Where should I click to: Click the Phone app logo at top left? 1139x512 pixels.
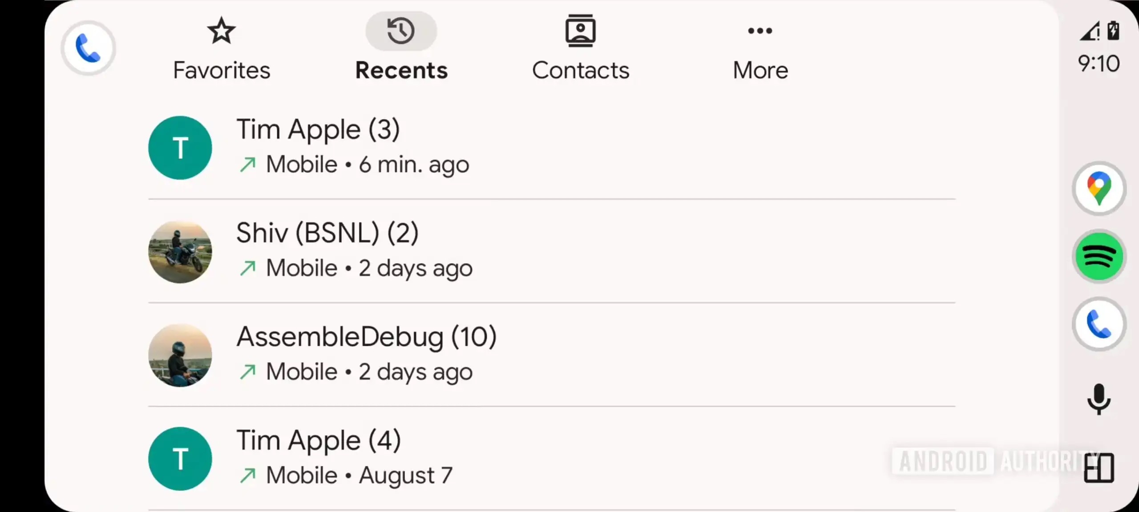click(x=88, y=48)
